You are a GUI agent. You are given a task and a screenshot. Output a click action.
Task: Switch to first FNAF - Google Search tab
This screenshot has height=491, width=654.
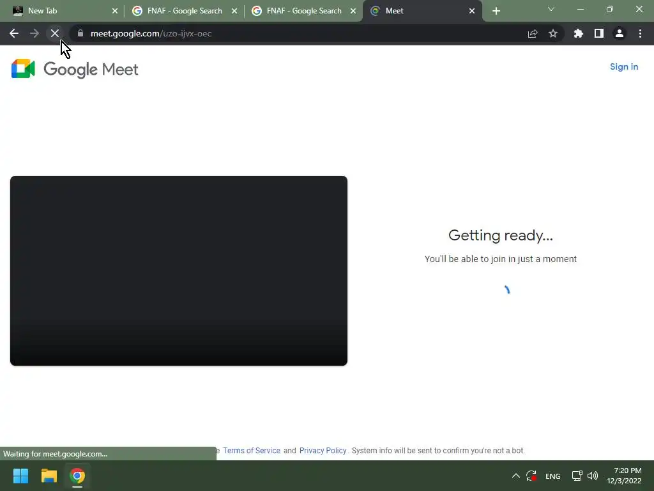click(185, 11)
